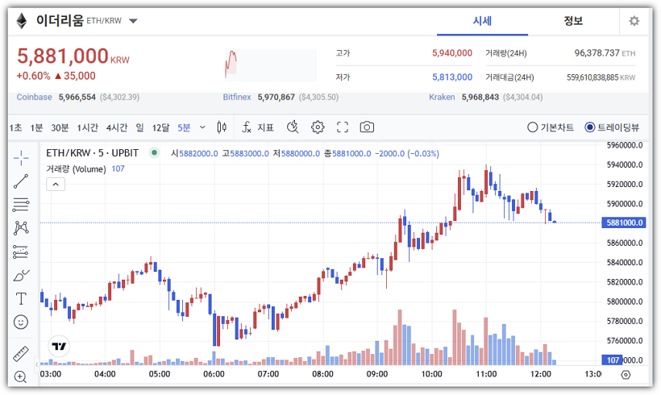Select the 5분 interval
The height and width of the screenshot is (395, 661).
184,127
